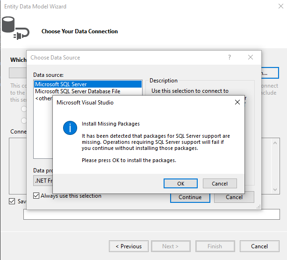Screen dimensions: 287x260
Task: Click the scroll down arrow of connection string box
Action: (x=275, y=190)
